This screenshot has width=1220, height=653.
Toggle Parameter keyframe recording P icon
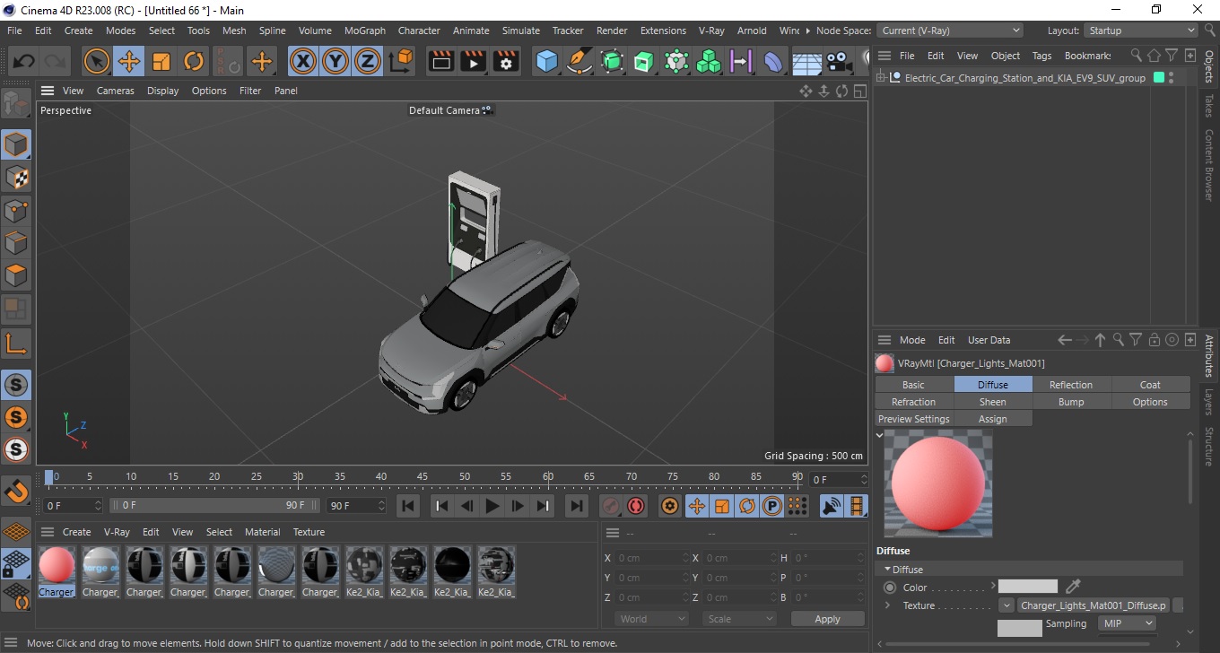coord(771,506)
